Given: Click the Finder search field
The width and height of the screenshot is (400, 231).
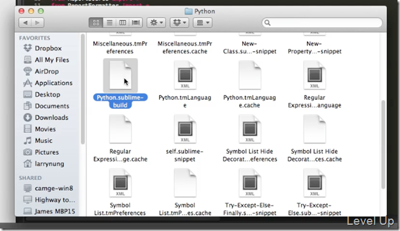Looking at the screenshot, I should click(322, 23).
